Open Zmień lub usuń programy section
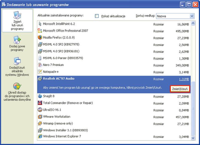 (17, 21)
